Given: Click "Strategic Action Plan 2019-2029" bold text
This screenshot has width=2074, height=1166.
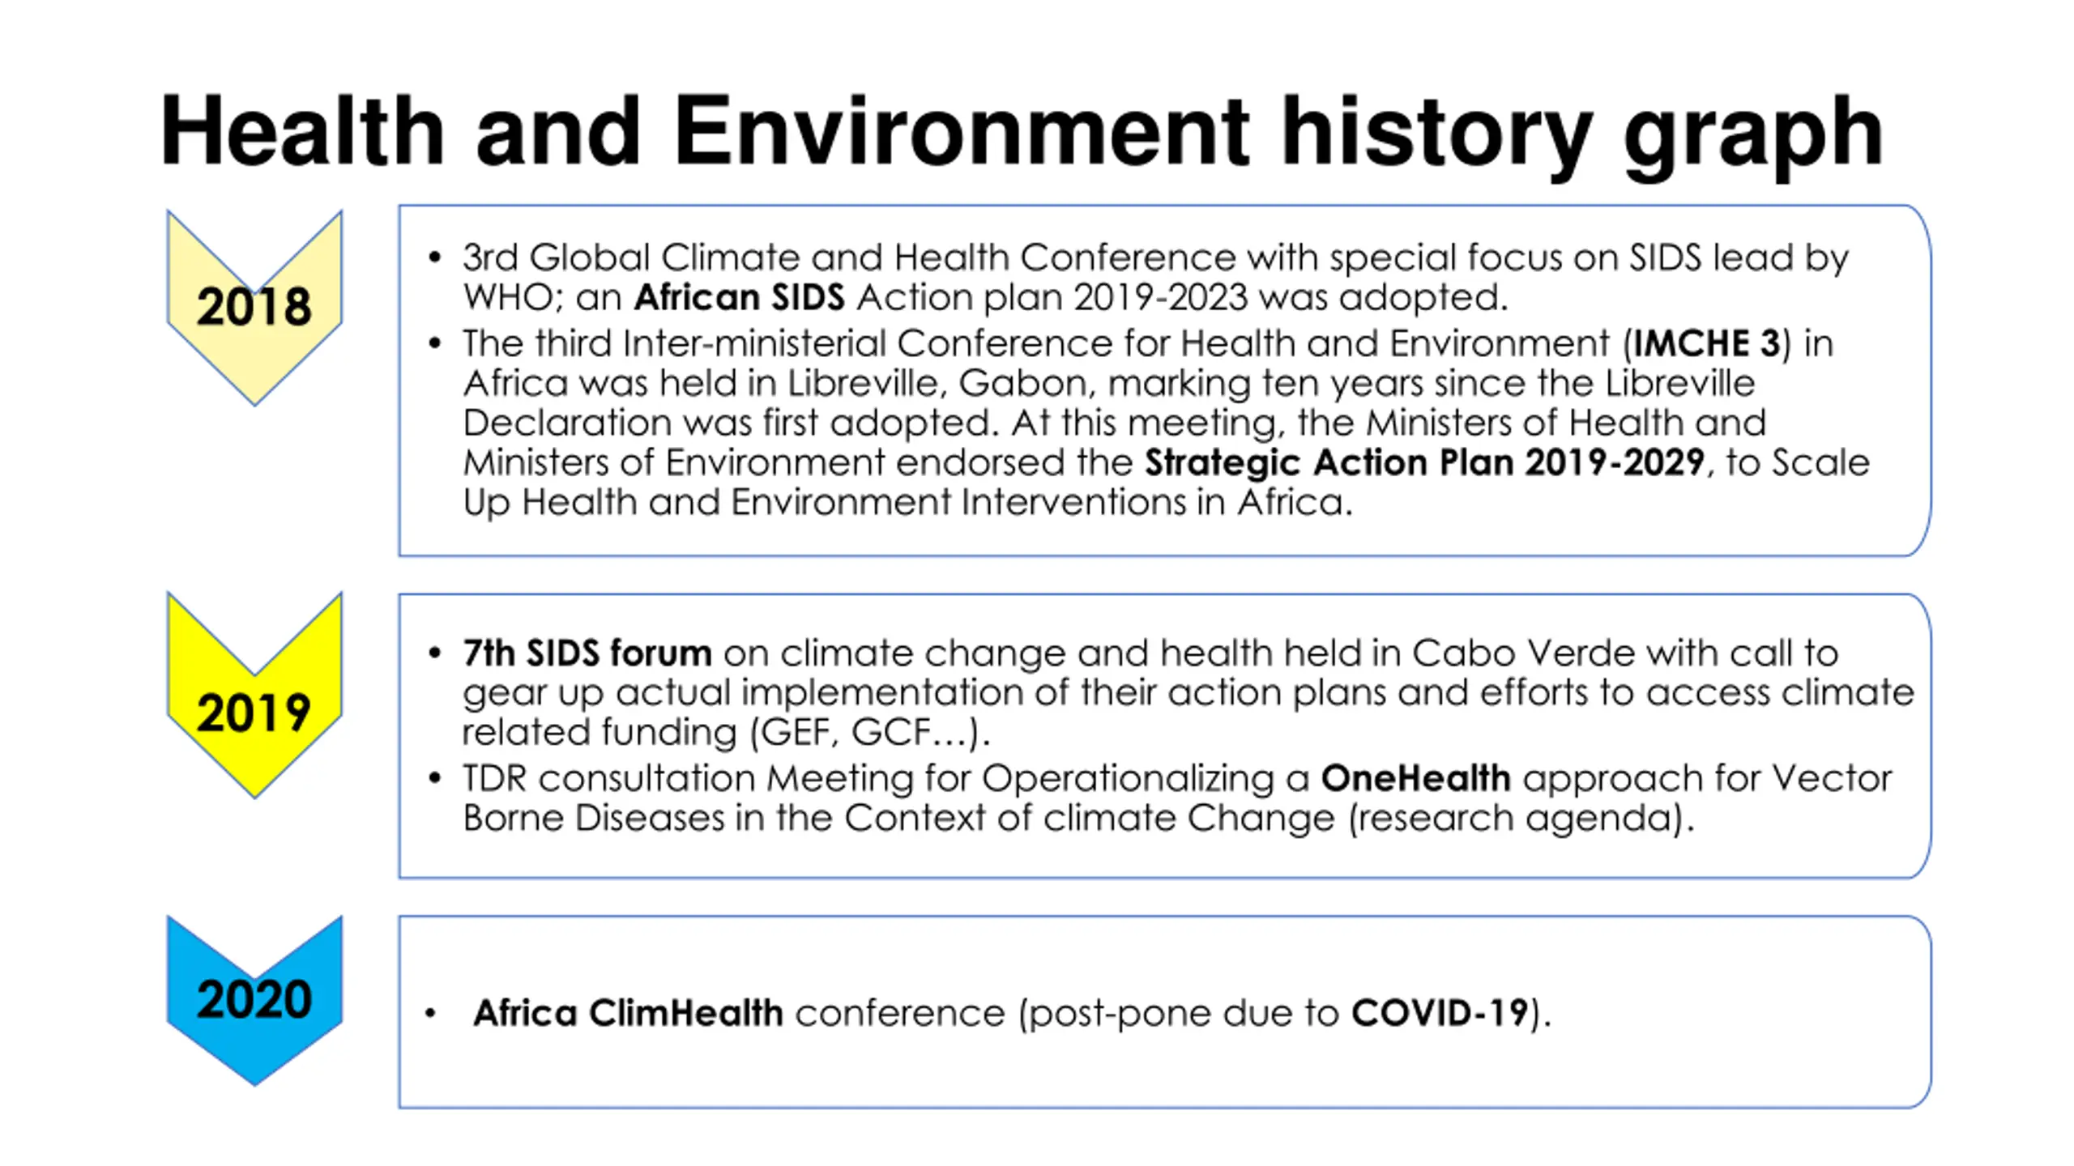Looking at the screenshot, I should click(x=1424, y=463).
